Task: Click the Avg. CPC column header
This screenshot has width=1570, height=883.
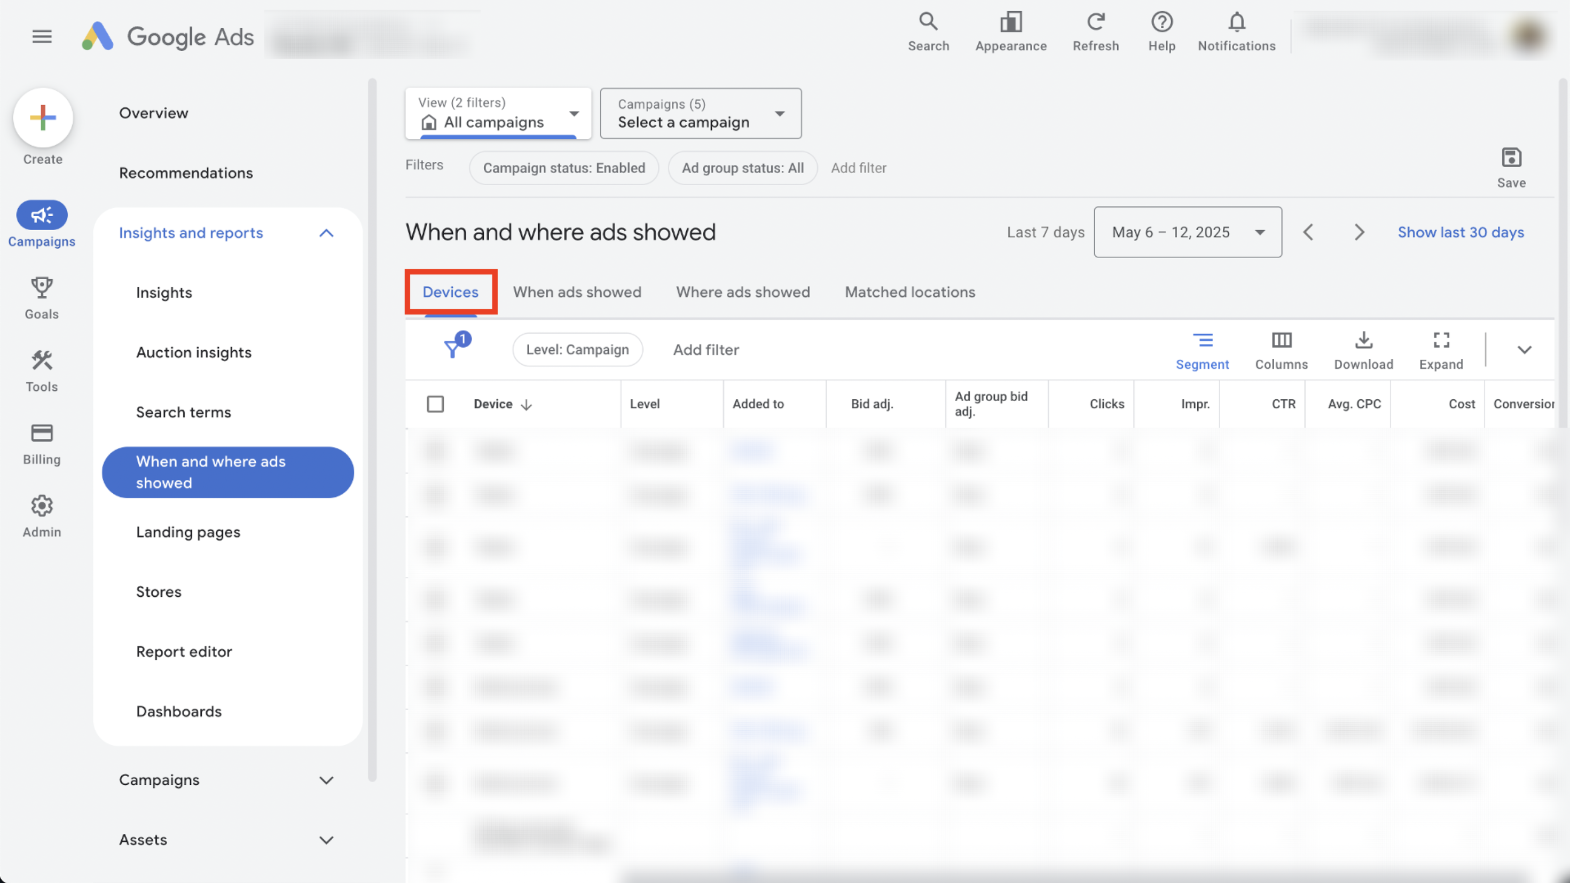Action: pos(1354,404)
